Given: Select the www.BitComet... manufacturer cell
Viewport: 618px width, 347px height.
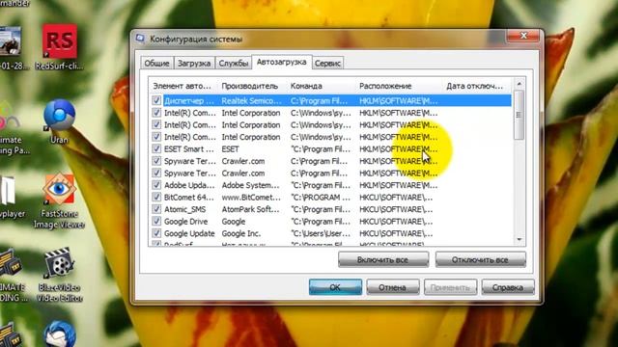Looking at the screenshot, I should click(251, 197).
